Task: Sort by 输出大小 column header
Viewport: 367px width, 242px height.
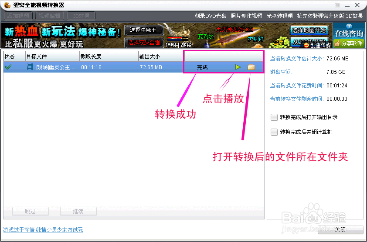Action: coord(161,56)
